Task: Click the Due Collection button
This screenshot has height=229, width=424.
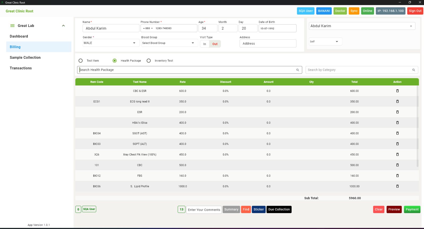Action: click(x=279, y=209)
